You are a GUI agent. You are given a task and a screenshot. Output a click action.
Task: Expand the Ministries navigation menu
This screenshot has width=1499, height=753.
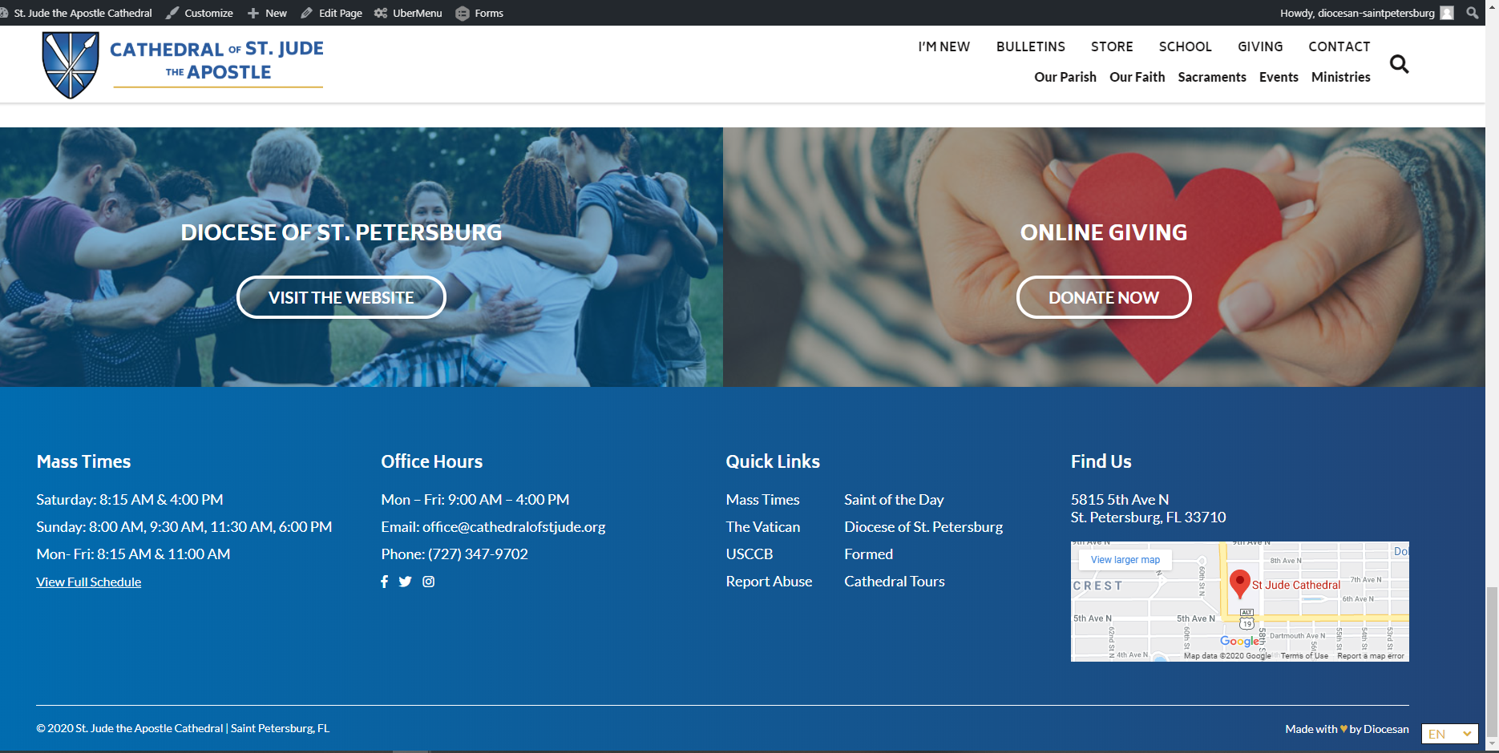point(1340,77)
